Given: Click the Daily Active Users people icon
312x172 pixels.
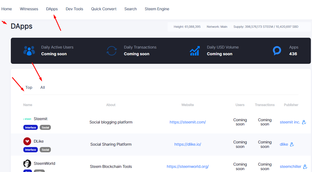Looking at the screenshot, I should click(29, 51).
